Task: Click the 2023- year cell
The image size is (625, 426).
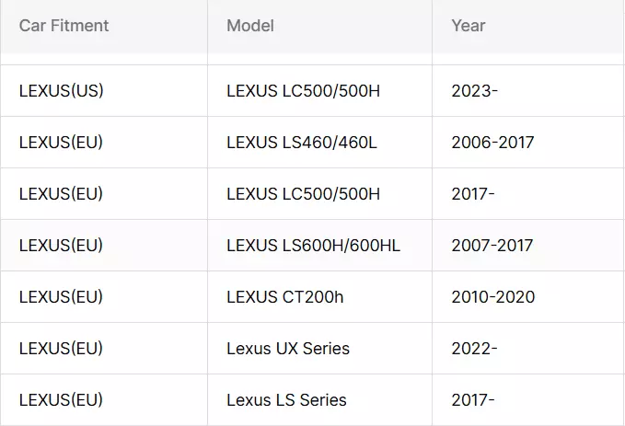Action: pyautogui.click(x=475, y=91)
